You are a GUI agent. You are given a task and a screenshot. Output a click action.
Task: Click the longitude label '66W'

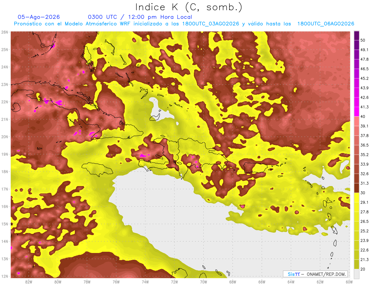pyautogui.click(x=262, y=282)
